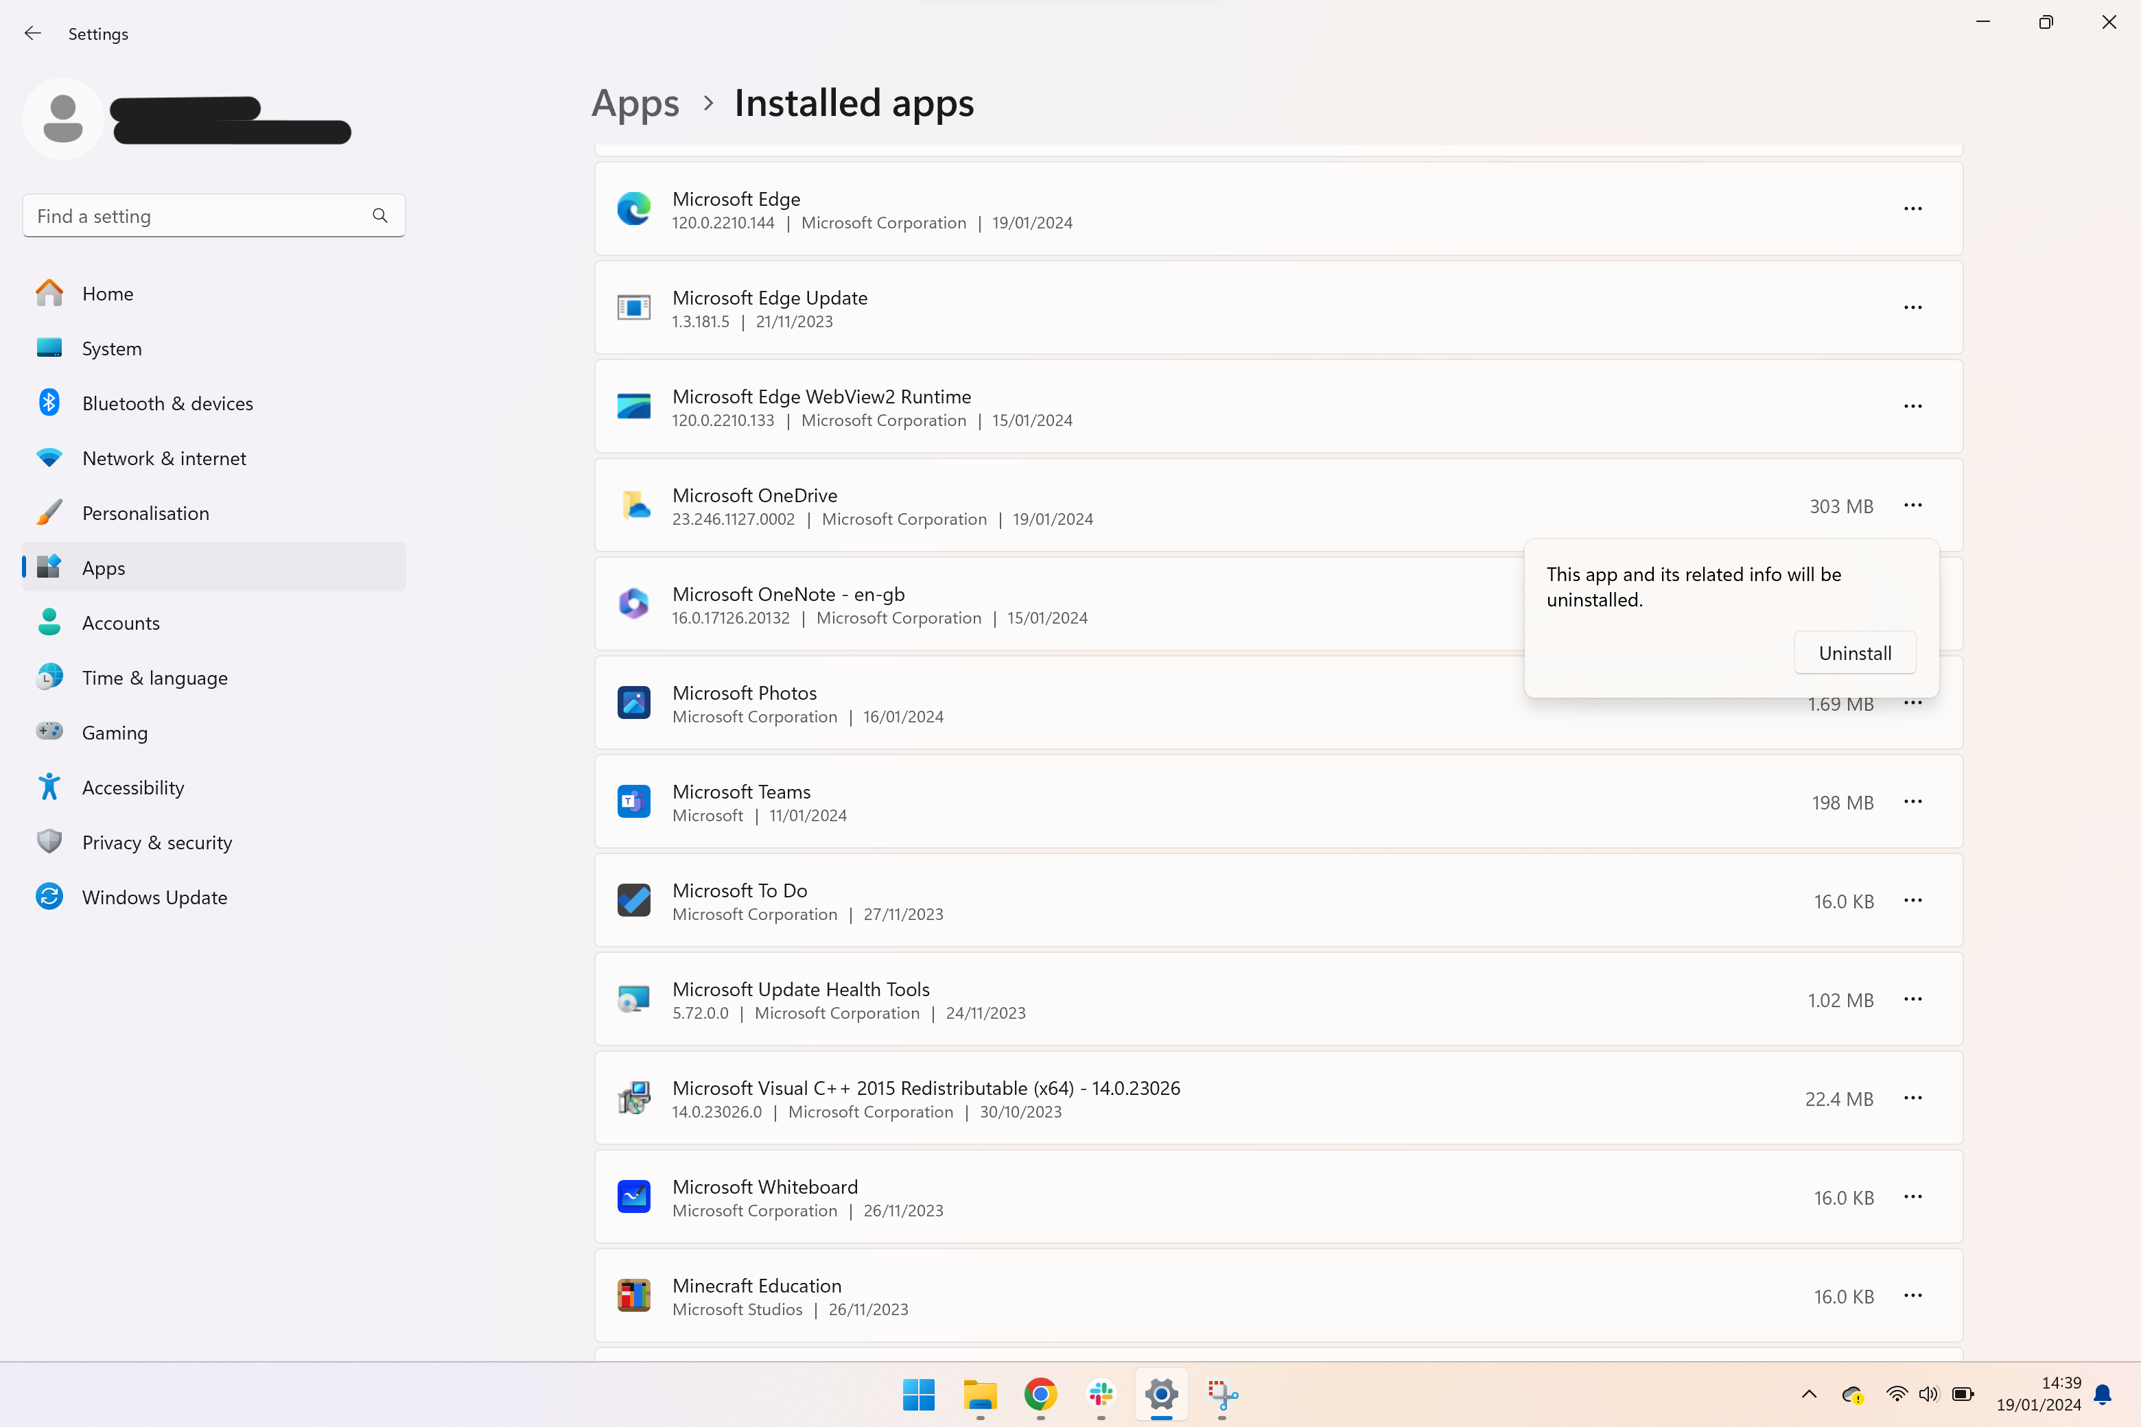Go back using the back arrow
This screenshot has height=1427, width=2141.
tap(33, 34)
